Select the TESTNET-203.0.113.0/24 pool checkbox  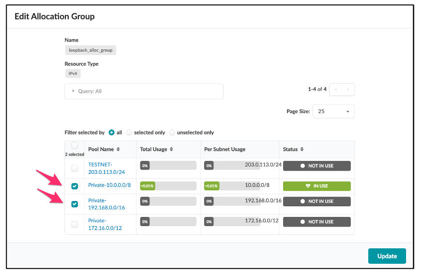pyautogui.click(x=75, y=169)
